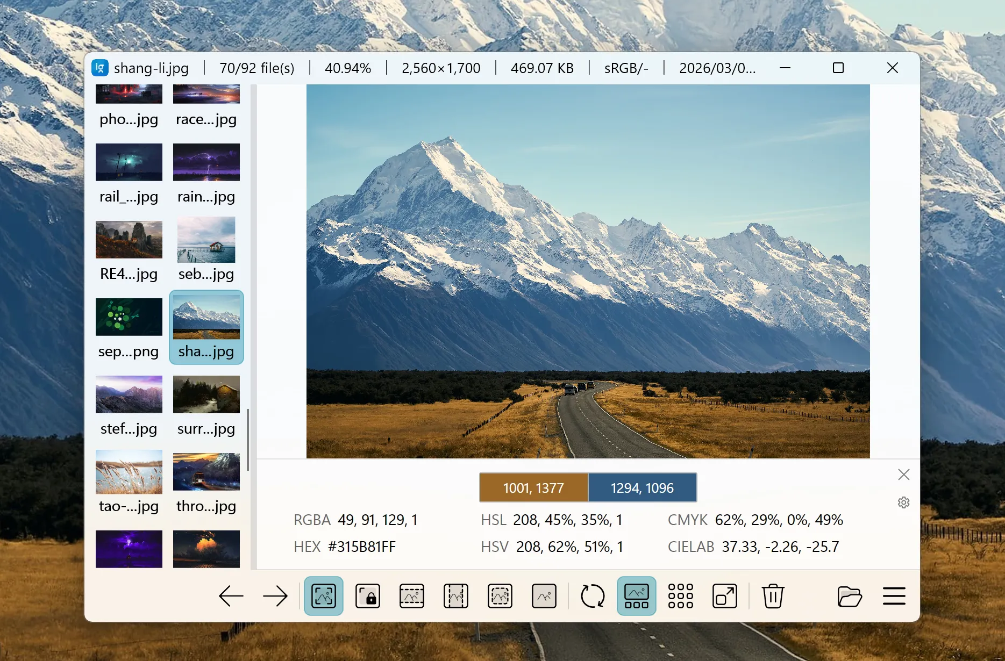The image size is (1005, 661).
Task: Click the shang-li.jpg file name in the title bar
Action: click(151, 68)
